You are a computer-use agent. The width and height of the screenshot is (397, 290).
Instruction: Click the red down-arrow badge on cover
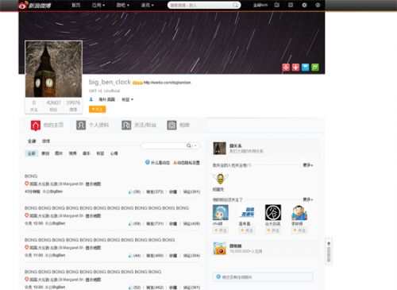click(295, 68)
